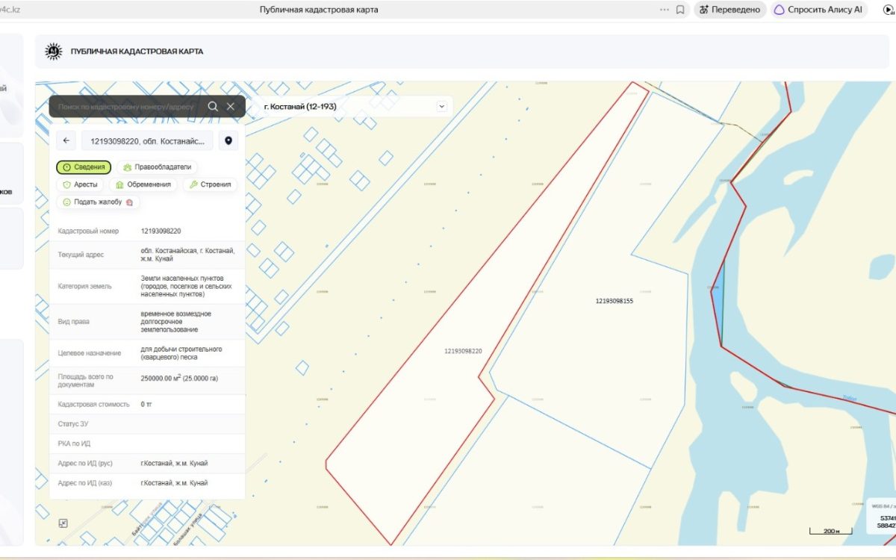This screenshot has height=560, width=896.
Task: Click the area value 250000.00 м²
Action: click(179, 378)
